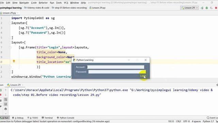Open the Refactor menu
This screenshot has width=218, height=123.
[43, 3]
